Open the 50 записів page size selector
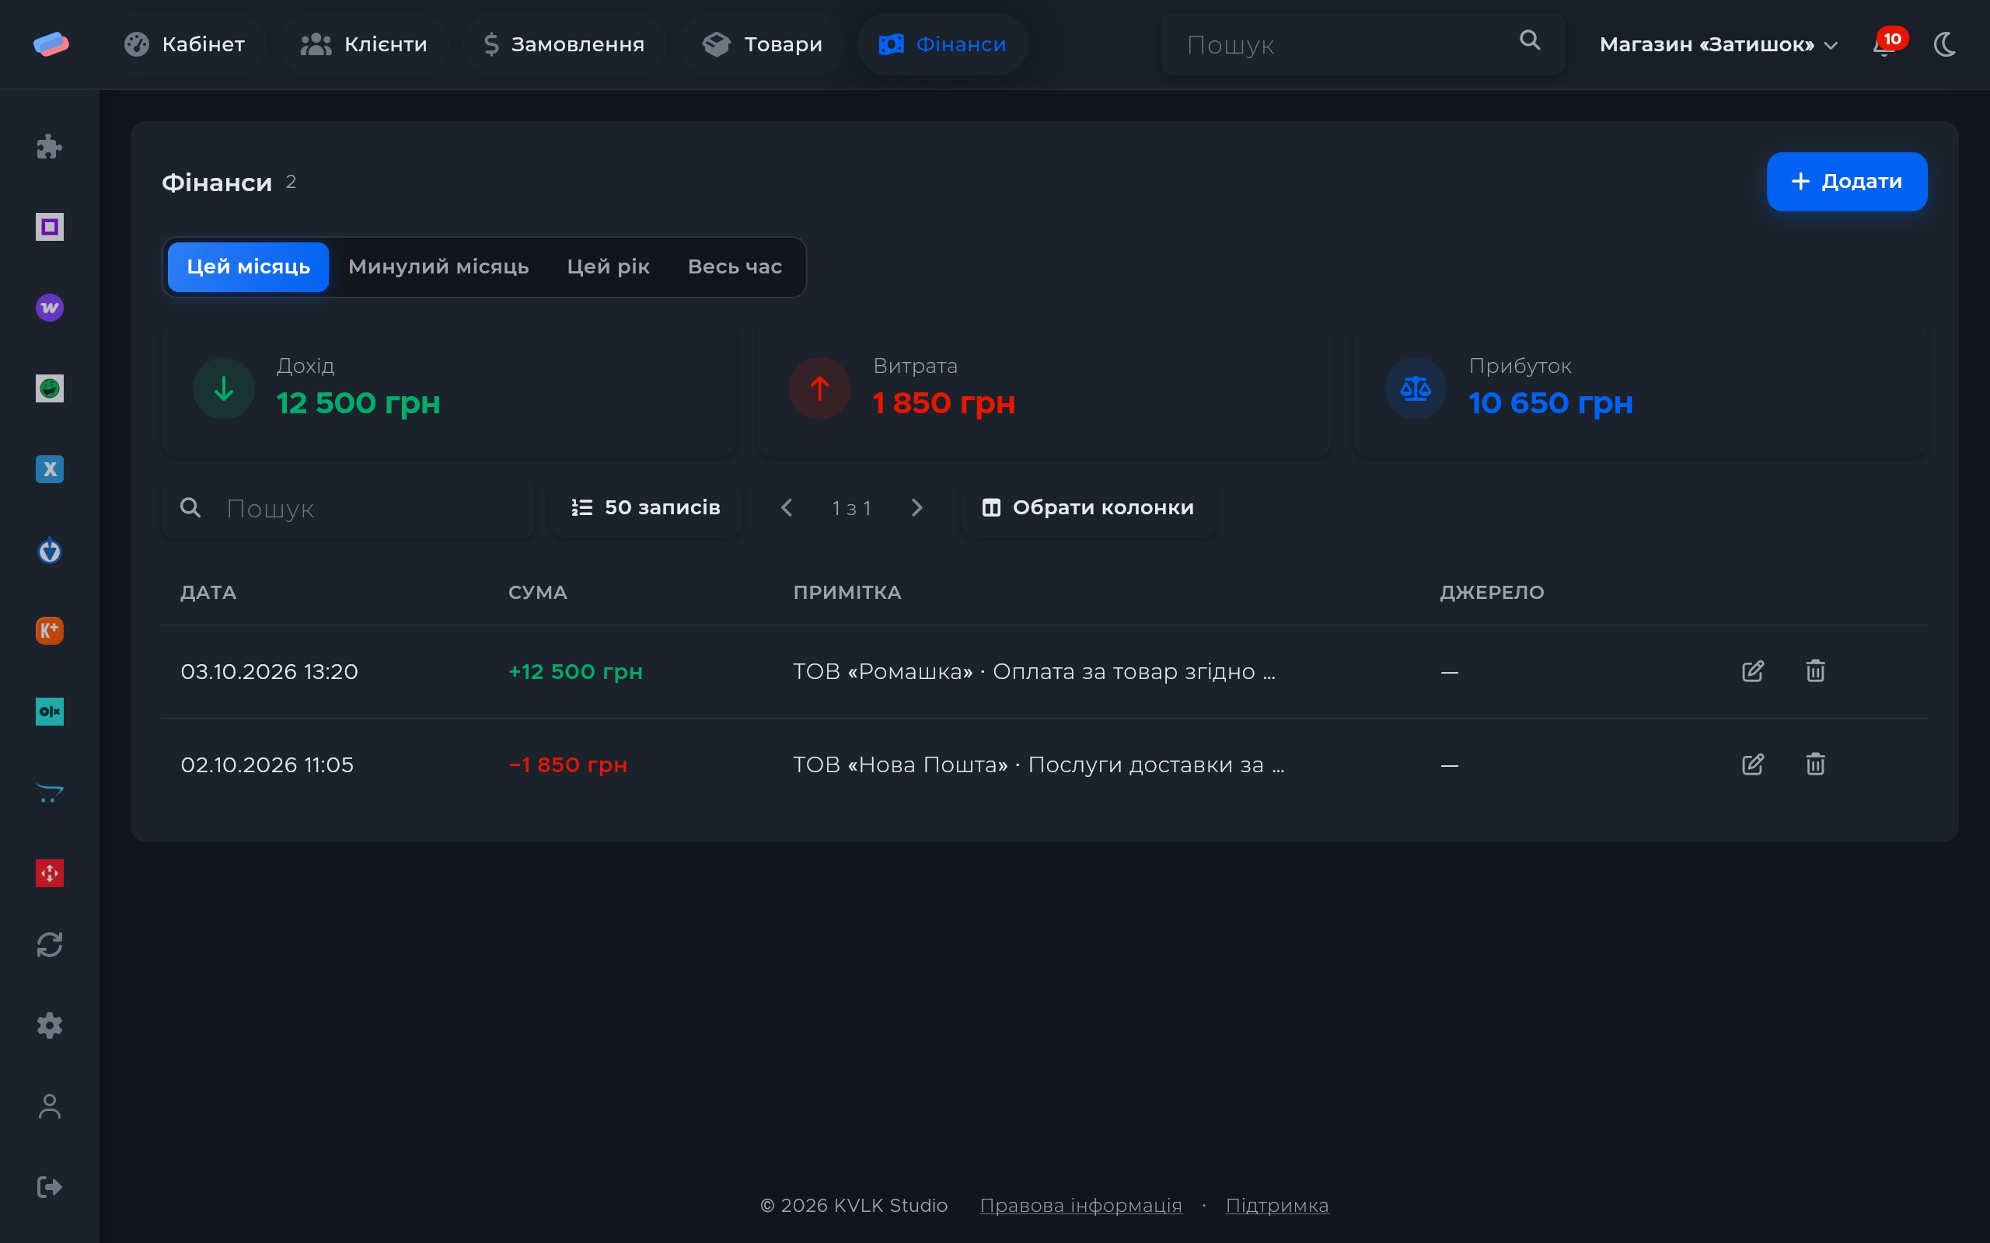Image resolution: width=1990 pixels, height=1243 pixels. point(646,508)
